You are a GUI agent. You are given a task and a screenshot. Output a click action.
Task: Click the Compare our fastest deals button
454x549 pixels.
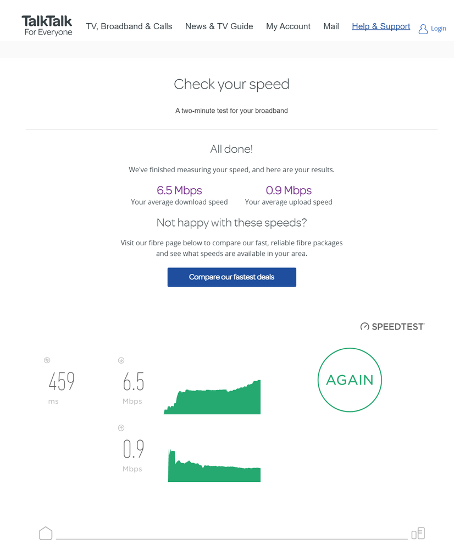(x=232, y=277)
